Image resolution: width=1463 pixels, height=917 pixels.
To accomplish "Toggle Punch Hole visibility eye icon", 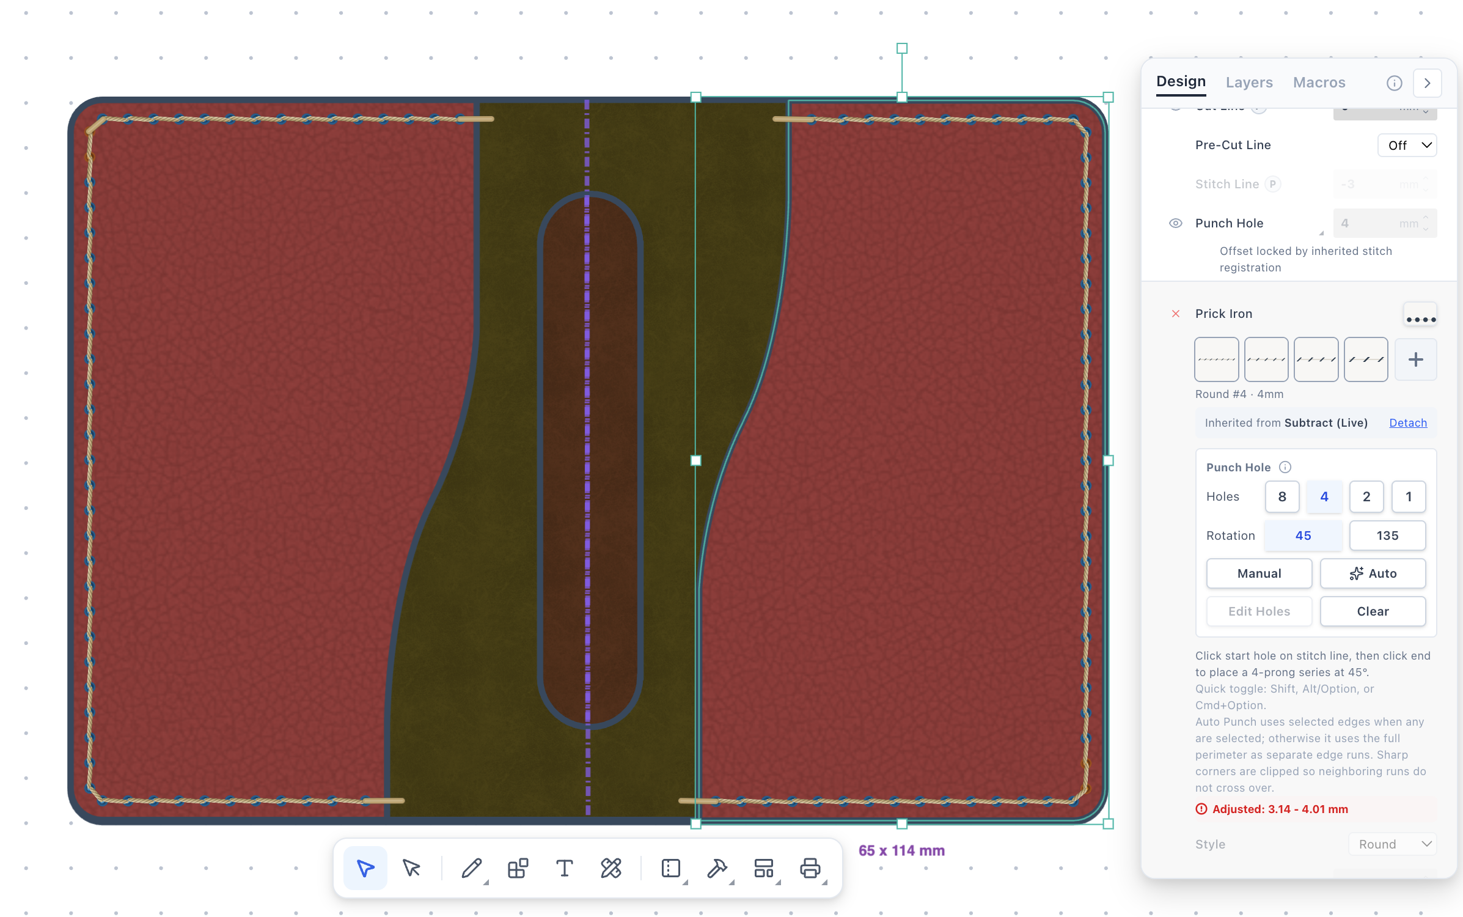I will pyautogui.click(x=1175, y=223).
